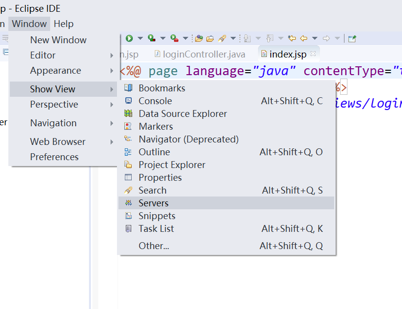
Task: Click the Last Edit Location arrow
Action: 292,38
